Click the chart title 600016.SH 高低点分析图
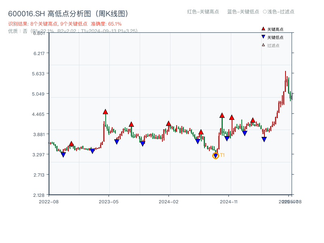Viewport: 324px width, 243px height. pyautogui.click(x=68, y=13)
